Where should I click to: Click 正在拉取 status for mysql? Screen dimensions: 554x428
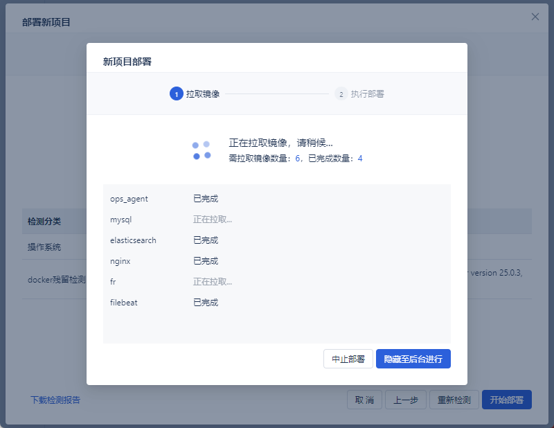[213, 220]
